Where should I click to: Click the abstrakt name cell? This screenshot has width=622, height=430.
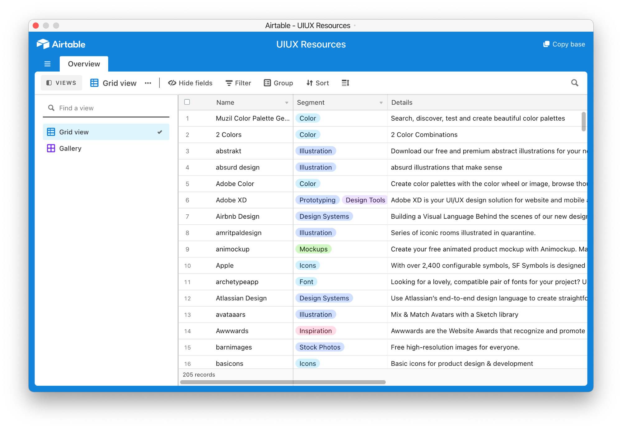(253, 151)
